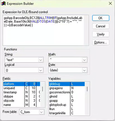
Task: Open the Options dialog
Action: tap(100, 42)
